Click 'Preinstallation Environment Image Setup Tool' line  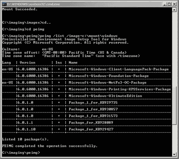pyautogui.click(x=64, y=39)
